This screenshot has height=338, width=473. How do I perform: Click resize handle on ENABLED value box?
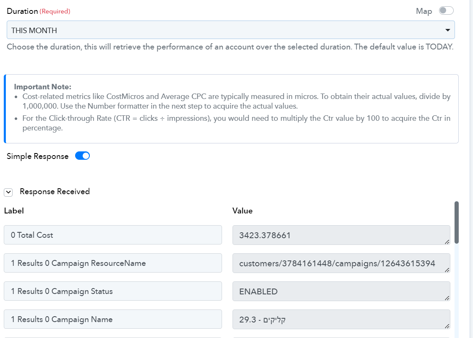(x=447, y=298)
